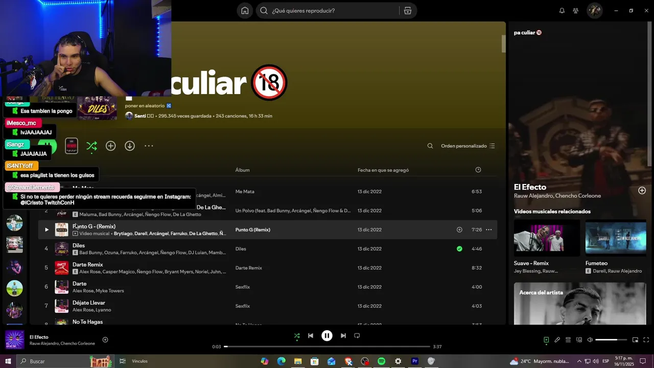This screenshot has width=654, height=368.
Task: Enter full screen player mode
Action: (x=646, y=340)
